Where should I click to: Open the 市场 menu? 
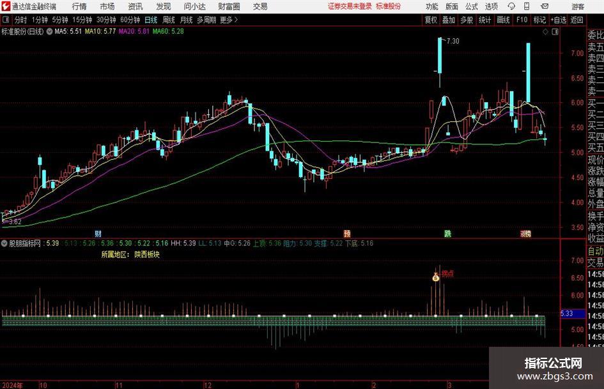tap(107, 6)
